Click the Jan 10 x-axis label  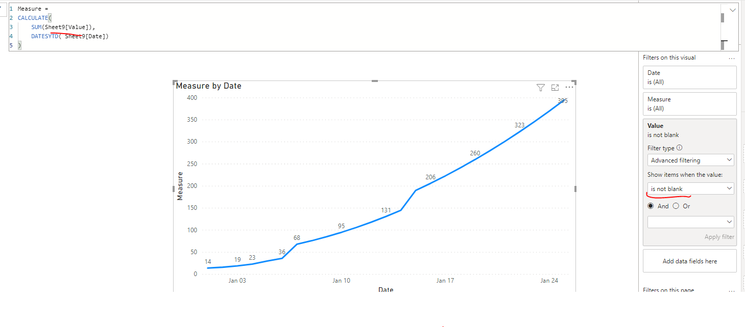pyautogui.click(x=341, y=281)
